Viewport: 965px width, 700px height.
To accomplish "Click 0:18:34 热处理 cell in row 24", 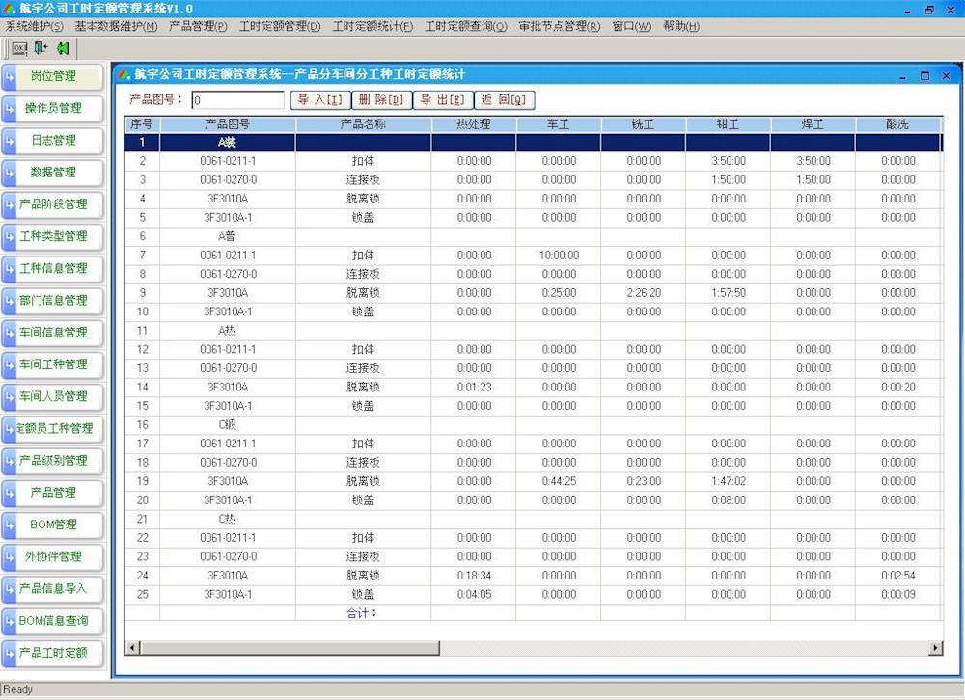I will (474, 575).
